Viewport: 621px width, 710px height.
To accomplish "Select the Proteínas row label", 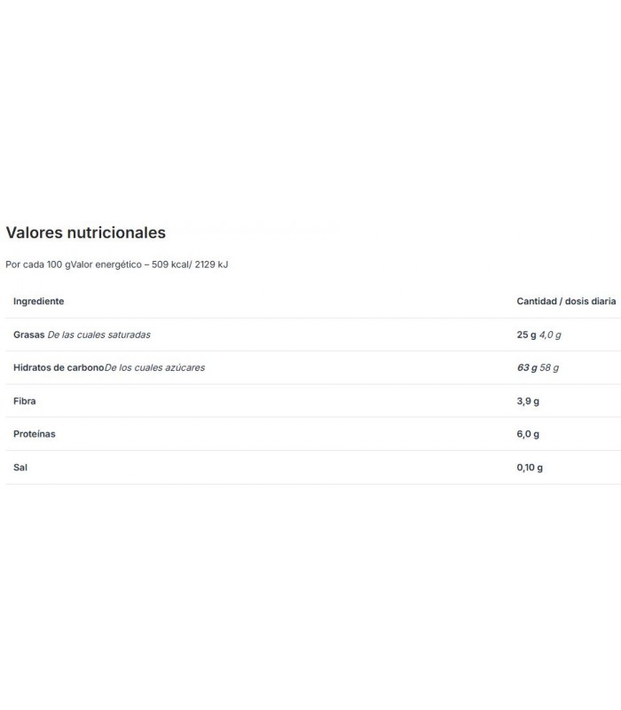I will (x=35, y=434).
